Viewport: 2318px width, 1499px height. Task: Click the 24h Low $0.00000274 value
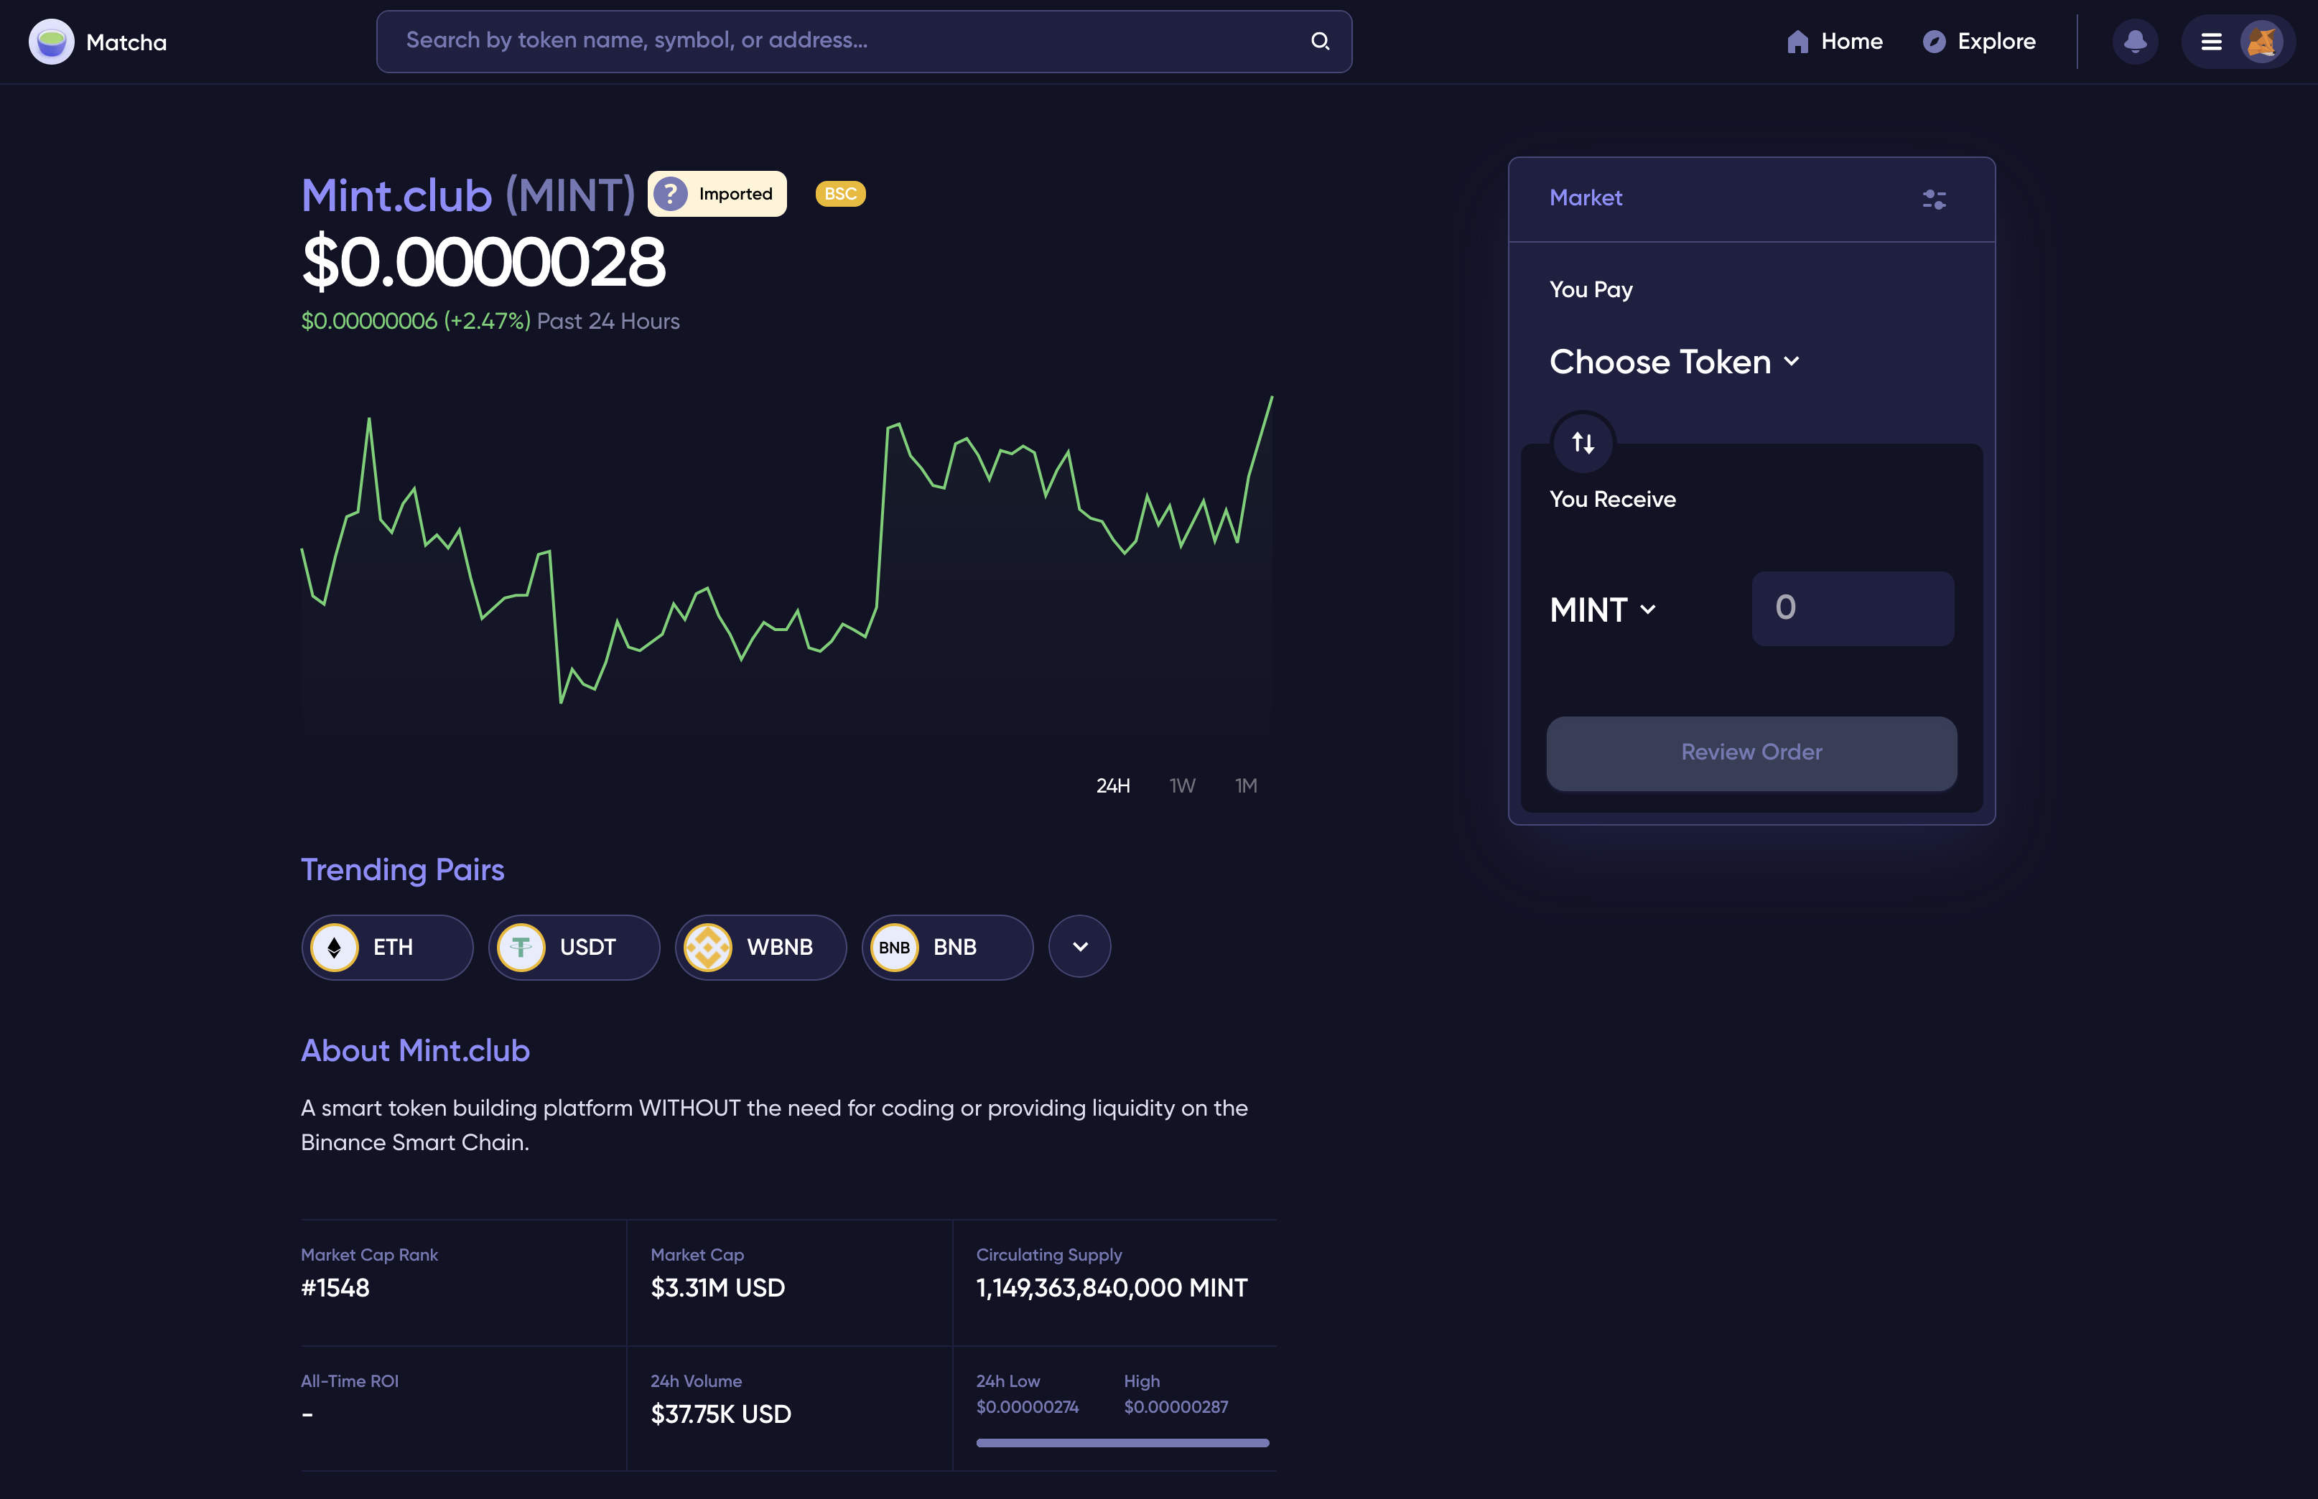[1027, 1406]
